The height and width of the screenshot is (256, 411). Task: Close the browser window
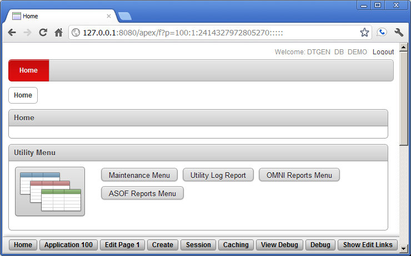(x=397, y=5)
